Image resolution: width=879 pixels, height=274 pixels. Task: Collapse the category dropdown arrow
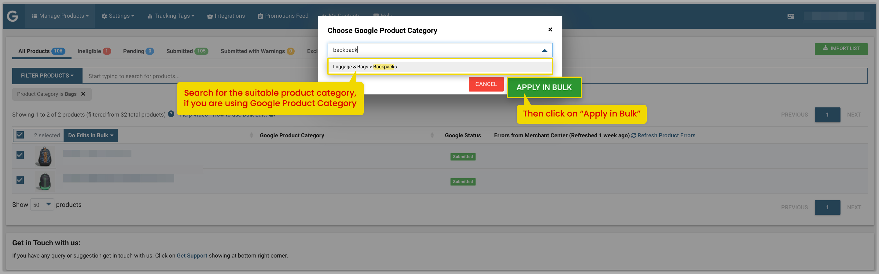click(x=545, y=50)
